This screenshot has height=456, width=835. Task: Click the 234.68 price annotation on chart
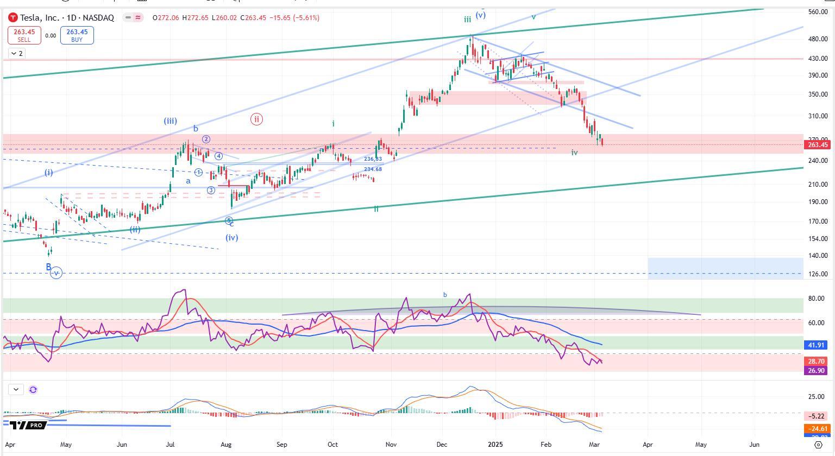coord(373,169)
